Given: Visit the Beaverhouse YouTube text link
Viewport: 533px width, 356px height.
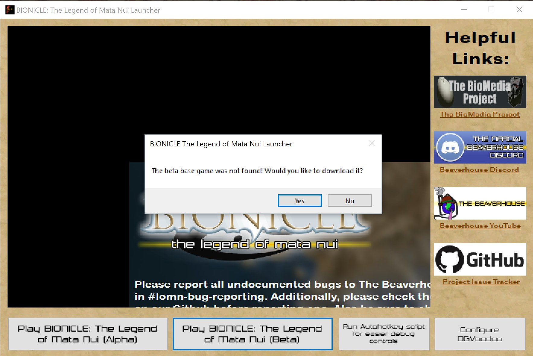Looking at the screenshot, I should (x=480, y=226).
